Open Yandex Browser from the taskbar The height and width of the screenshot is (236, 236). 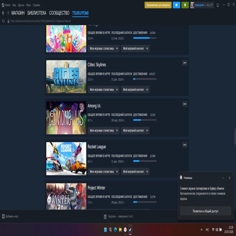click(x=125, y=229)
